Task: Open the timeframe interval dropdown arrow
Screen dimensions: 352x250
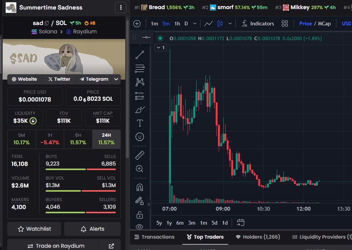Action: tap(195, 23)
